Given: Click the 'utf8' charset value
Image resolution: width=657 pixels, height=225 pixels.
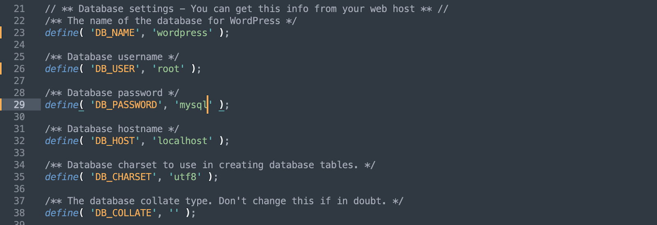Looking at the screenshot, I should click(x=185, y=177).
